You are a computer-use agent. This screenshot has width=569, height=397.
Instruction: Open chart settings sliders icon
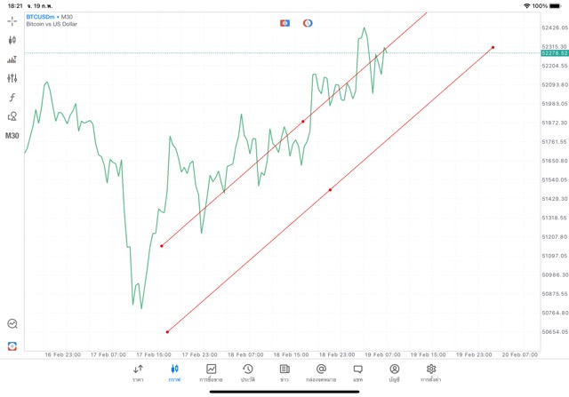coord(12,78)
